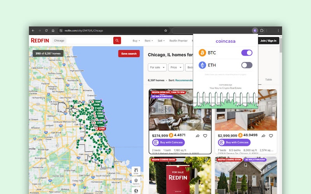Enable the ETH toggle
This screenshot has height=194, width=311.
247,65
